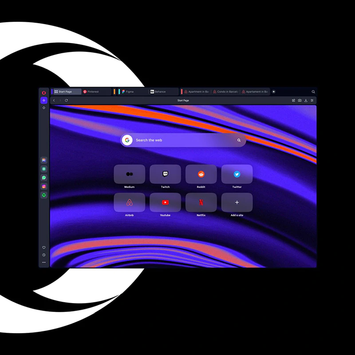The image size is (355, 355).
Task: Reload the Start Page with the refresh icon
Action: pos(66,100)
